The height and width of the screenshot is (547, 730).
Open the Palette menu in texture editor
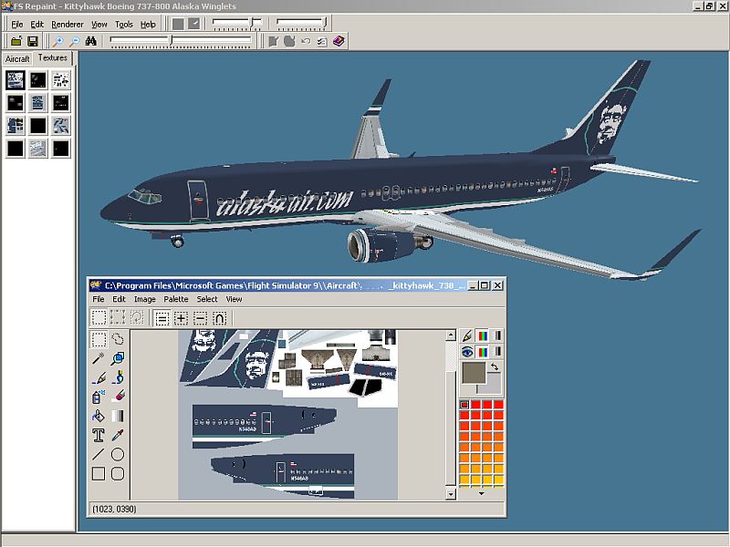coord(176,299)
